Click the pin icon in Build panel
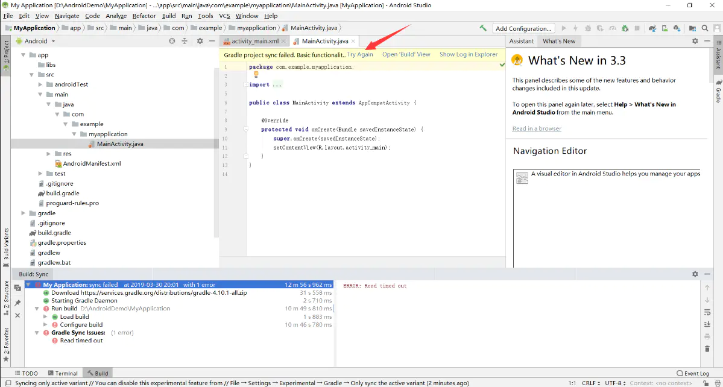Screen dimensions: 723x387 [17, 303]
